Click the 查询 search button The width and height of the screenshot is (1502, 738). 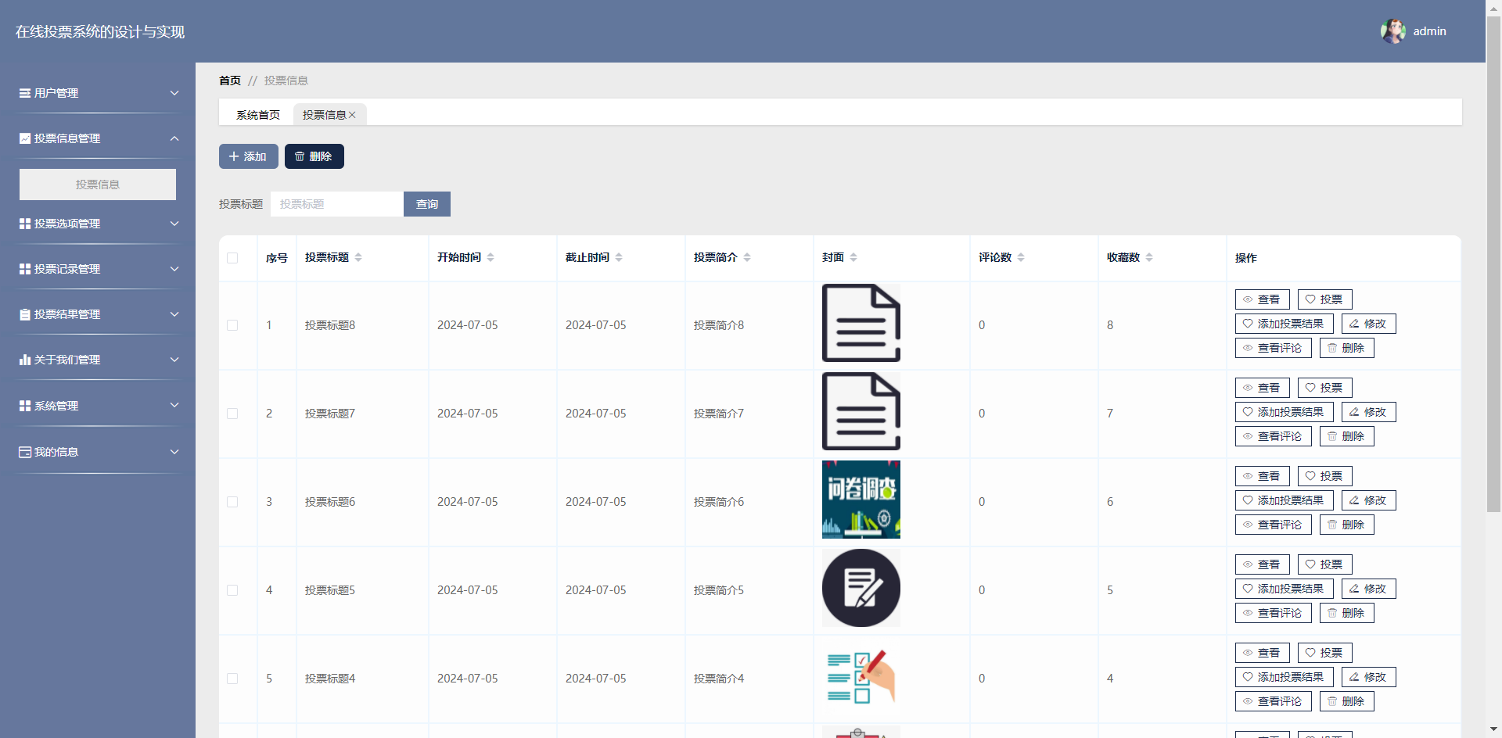click(427, 204)
